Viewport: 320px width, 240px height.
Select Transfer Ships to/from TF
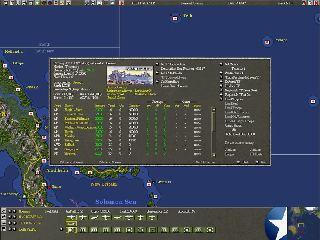(x=243, y=77)
